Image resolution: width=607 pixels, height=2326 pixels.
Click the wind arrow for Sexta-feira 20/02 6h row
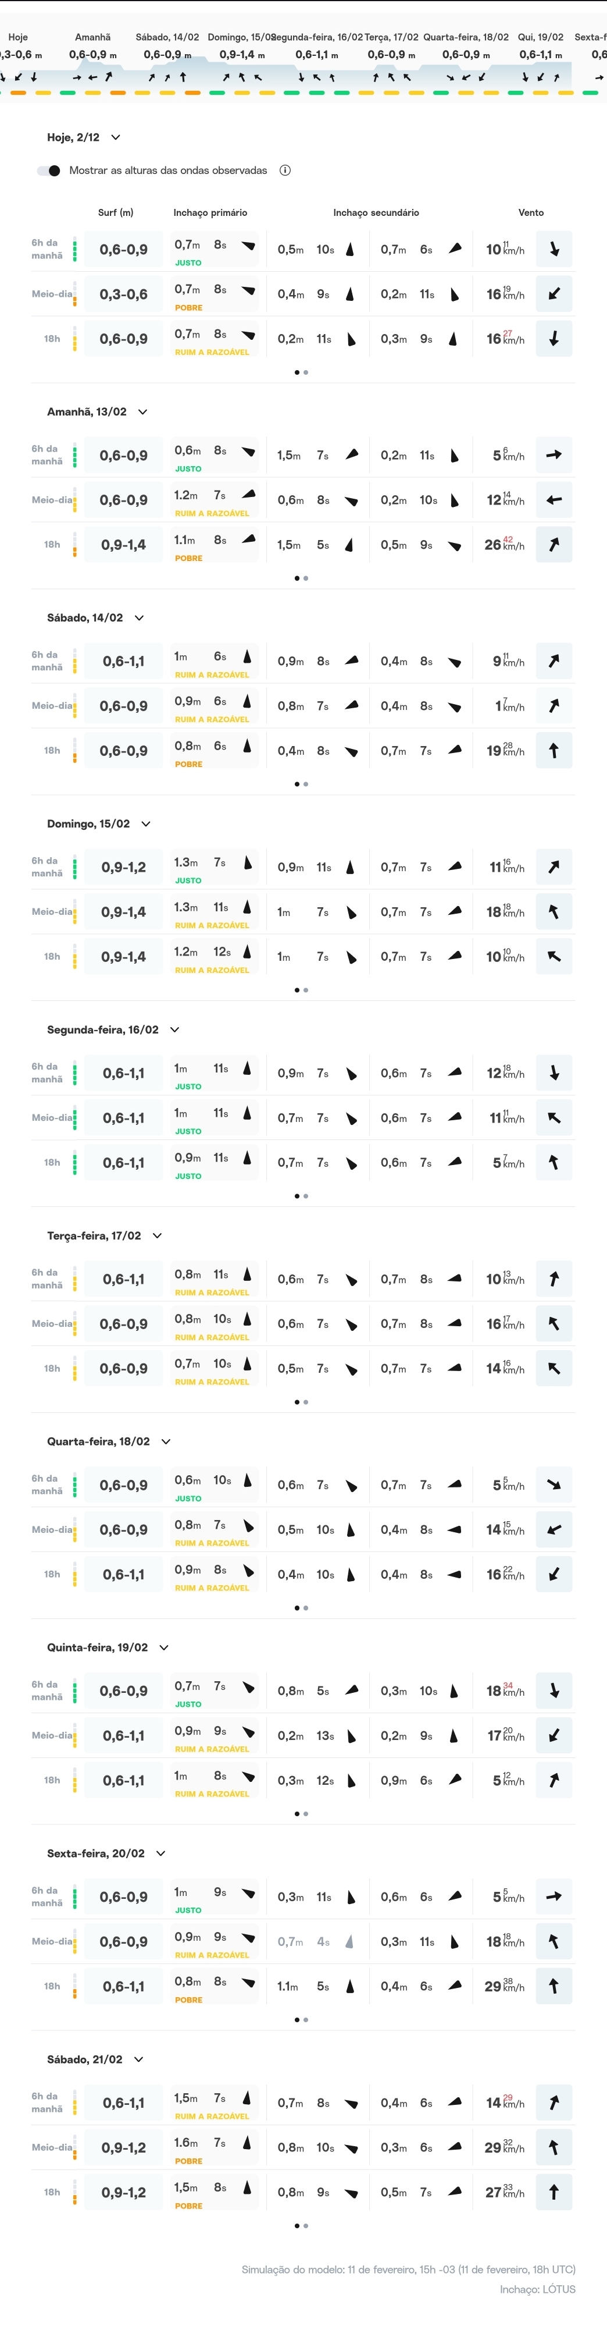[554, 1896]
